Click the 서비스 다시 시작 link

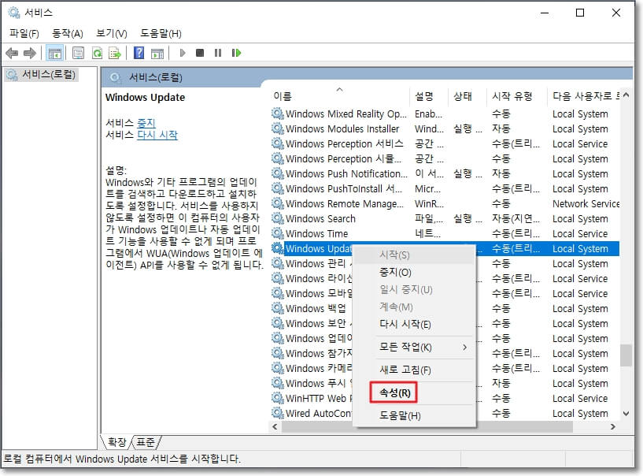[x=157, y=135]
